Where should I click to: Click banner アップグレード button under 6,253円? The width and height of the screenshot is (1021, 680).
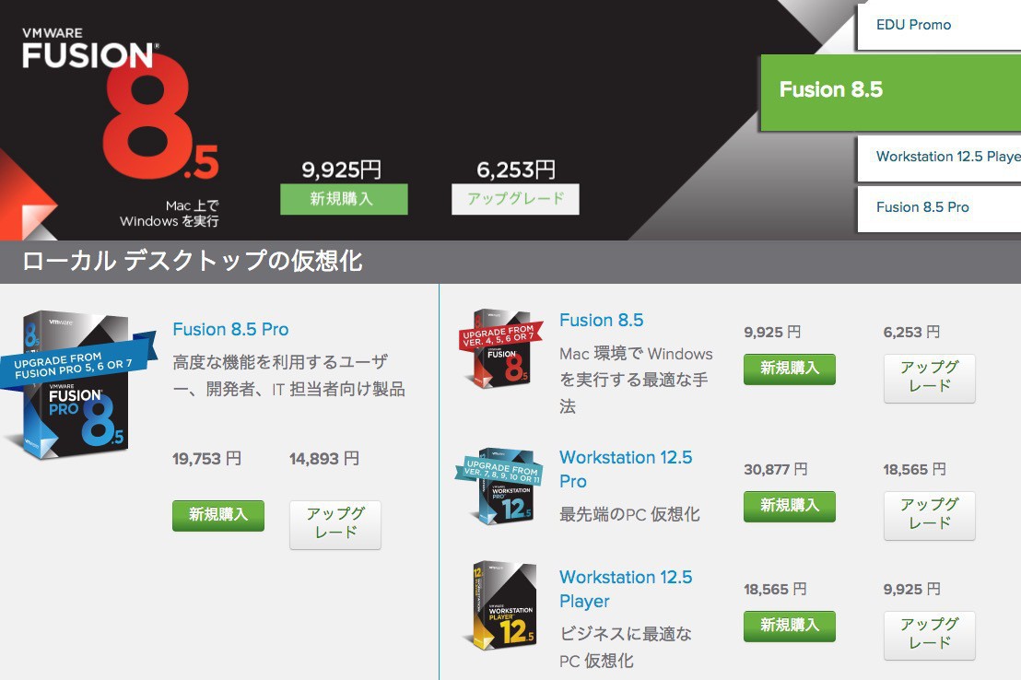(515, 199)
